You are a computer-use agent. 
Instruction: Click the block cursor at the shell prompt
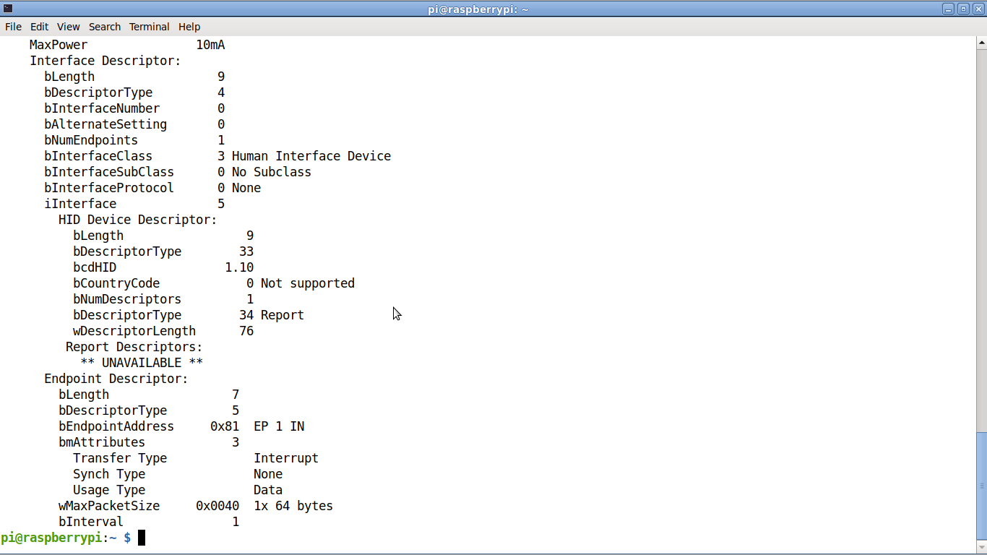(142, 538)
